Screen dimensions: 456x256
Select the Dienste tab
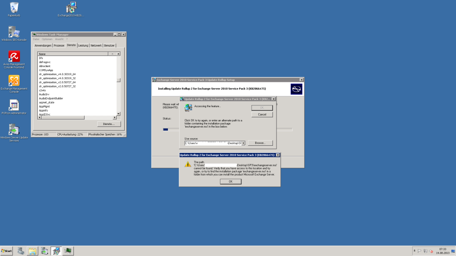(x=71, y=45)
